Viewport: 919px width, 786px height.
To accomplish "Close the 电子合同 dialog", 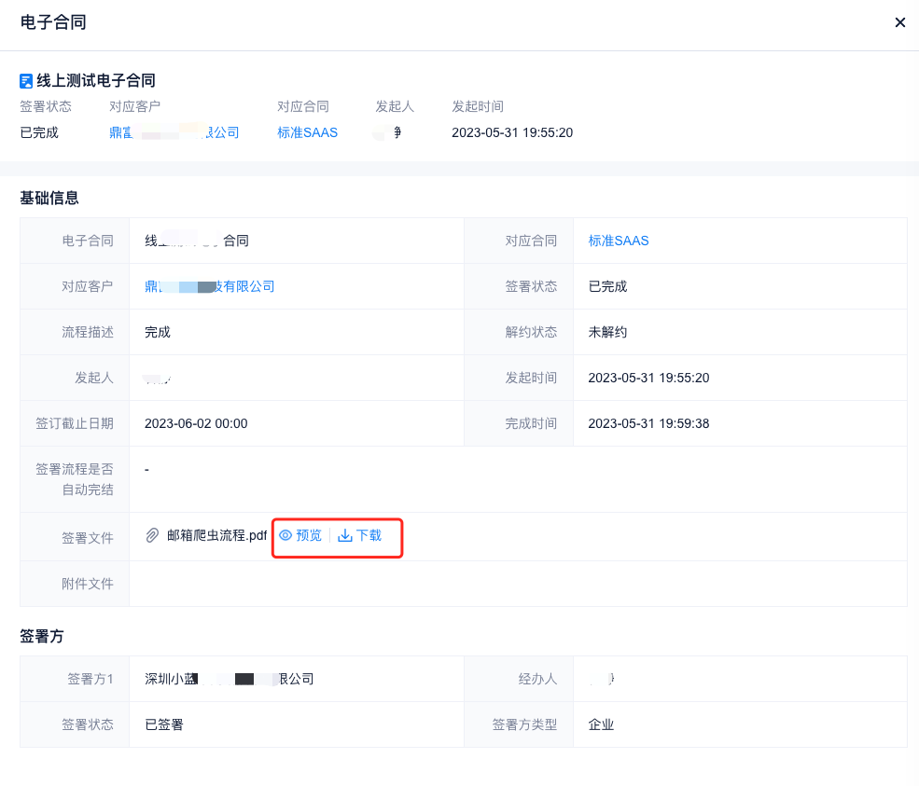I will click(x=899, y=22).
